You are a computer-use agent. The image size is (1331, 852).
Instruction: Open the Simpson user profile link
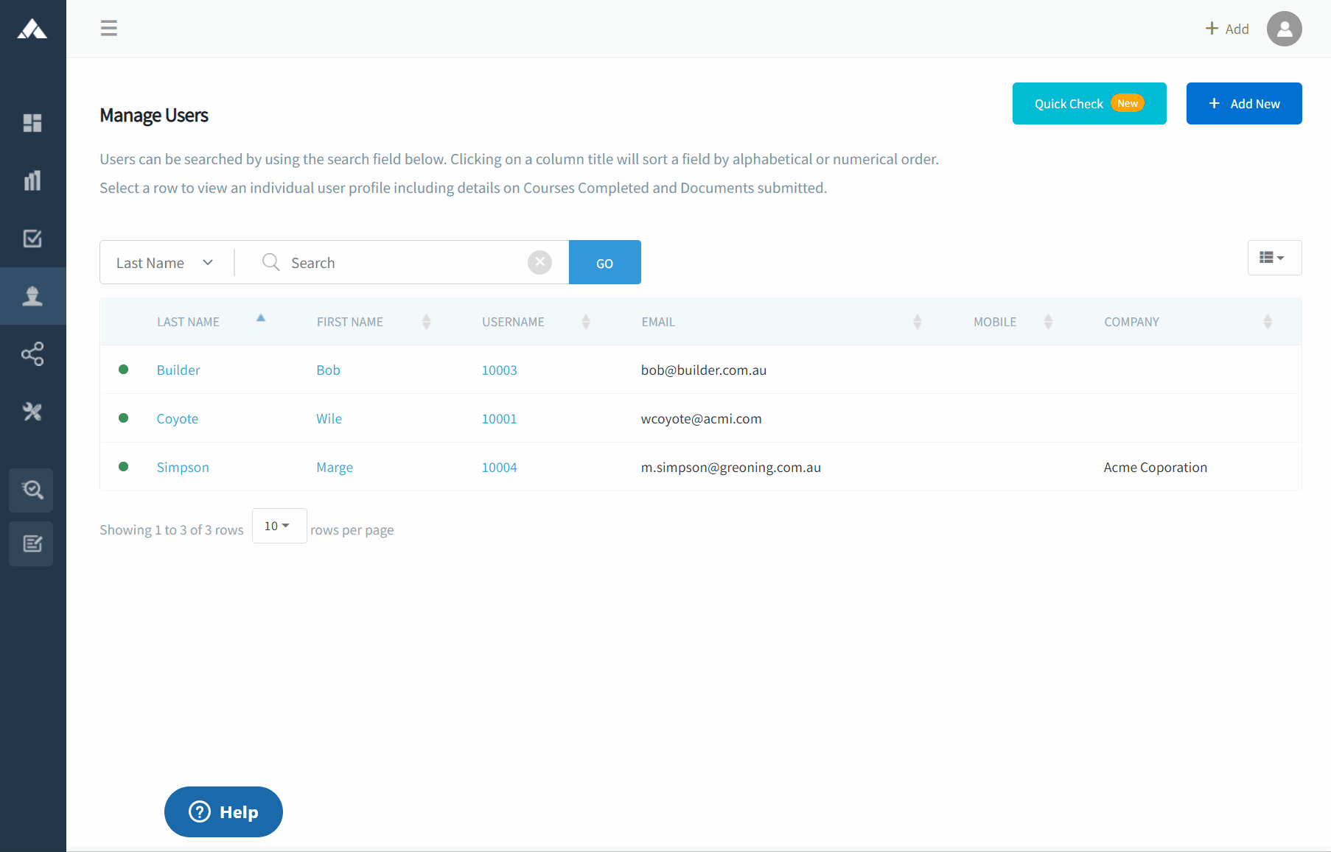point(183,468)
